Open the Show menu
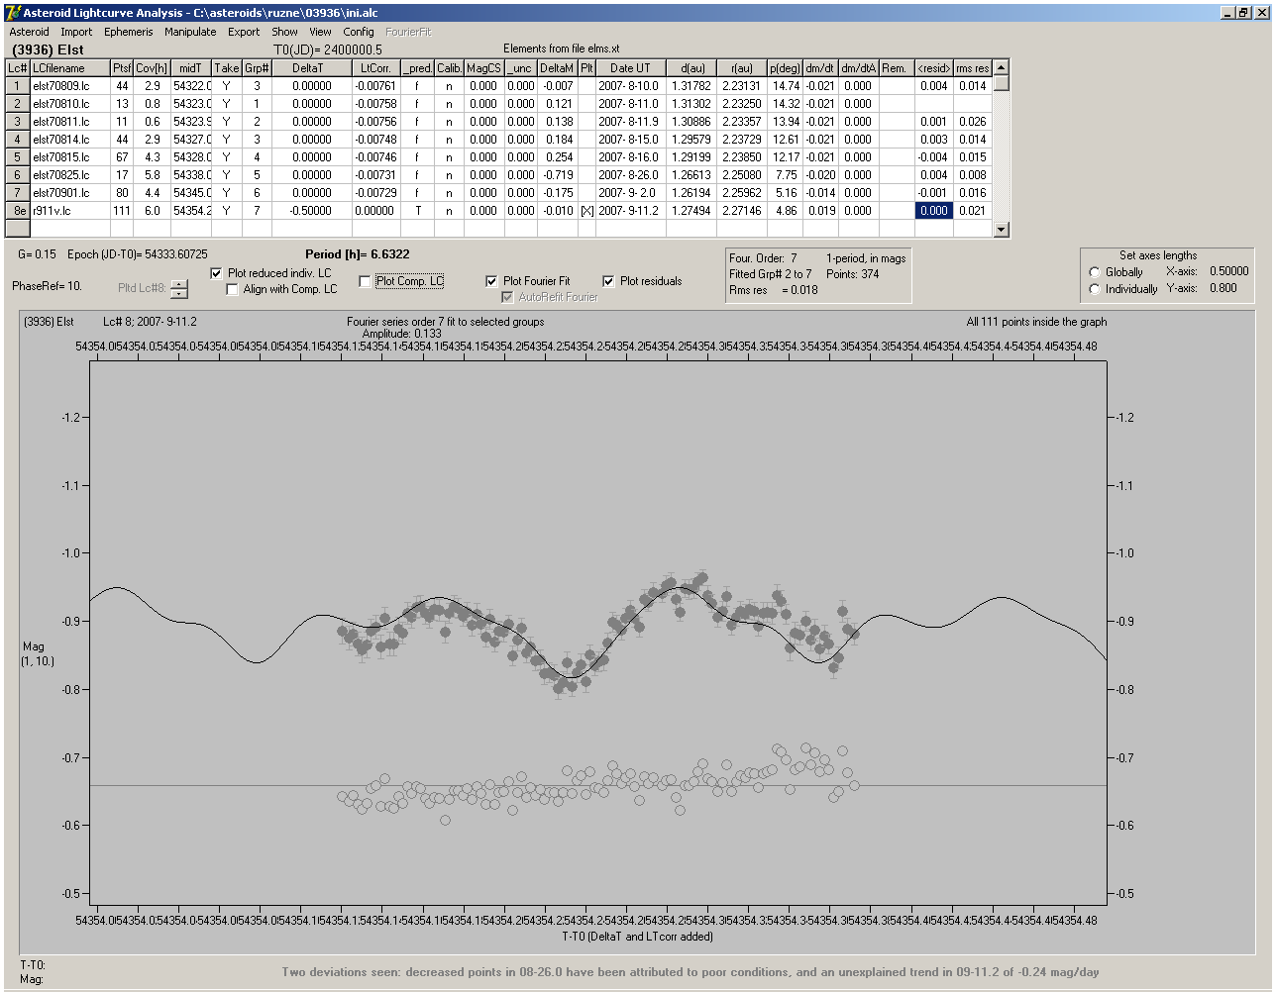This screenshot has width=1276, height=992. coord(284,32)
